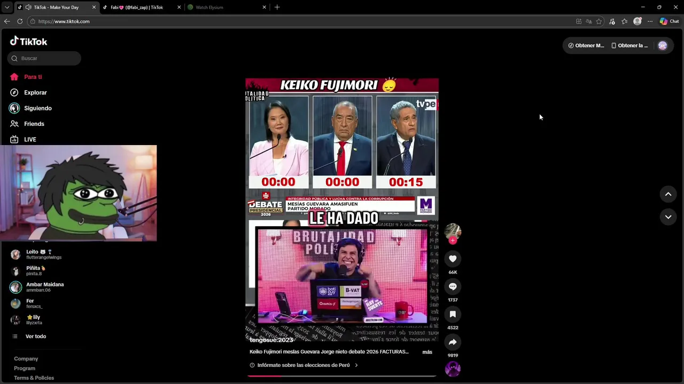The width and height of the screenshot is (684, 384).
Task: Share the video with the arrow icon
Action: click(453, 342)
